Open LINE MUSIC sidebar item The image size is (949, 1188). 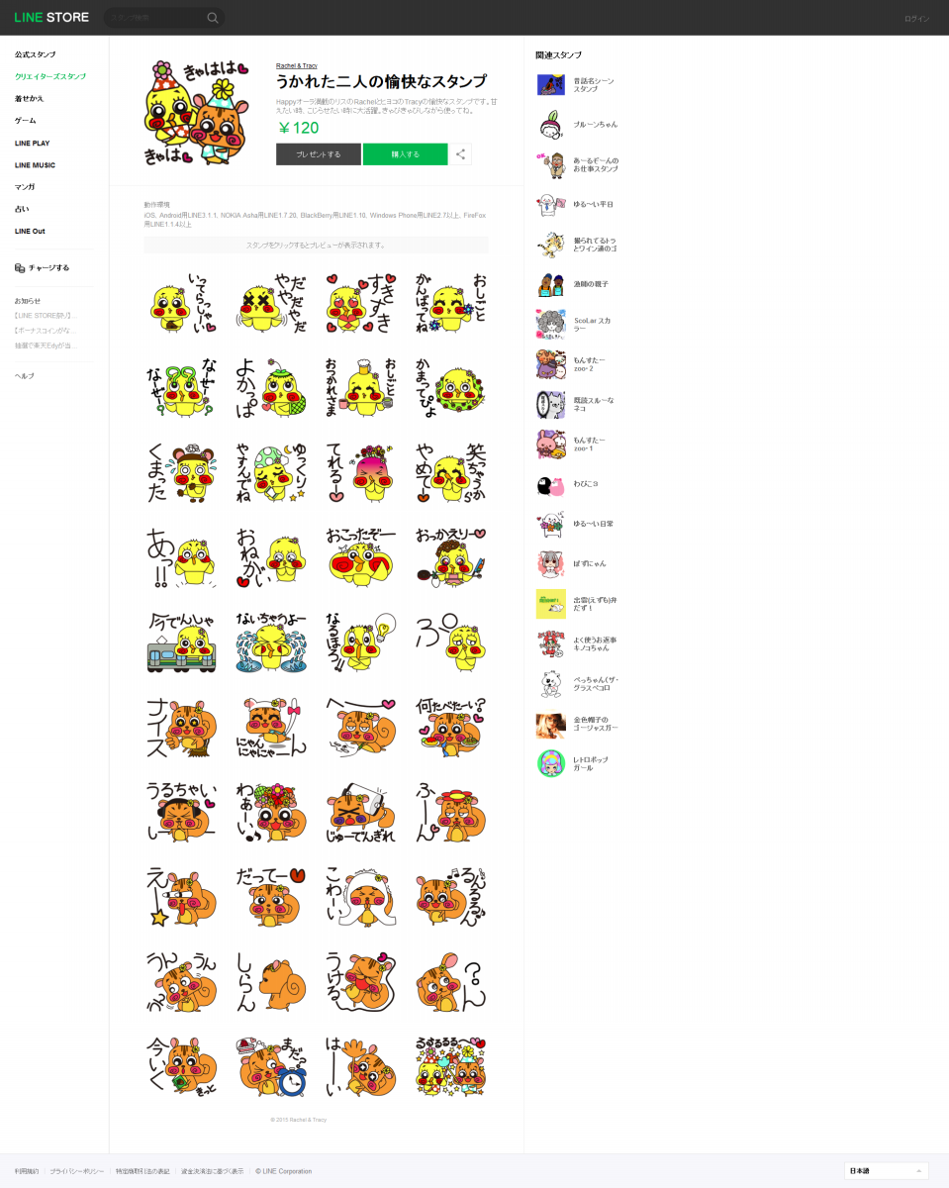35,165
